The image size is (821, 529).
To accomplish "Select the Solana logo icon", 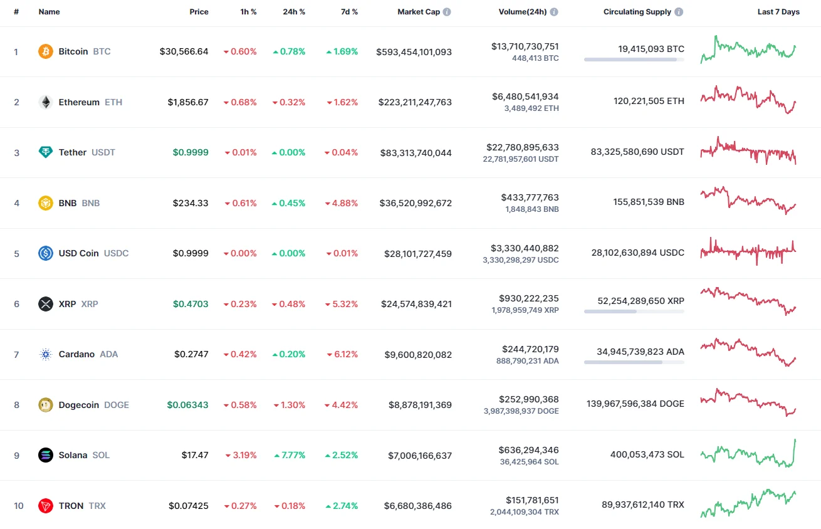I will pyautogui.click(x=45, y=455).
